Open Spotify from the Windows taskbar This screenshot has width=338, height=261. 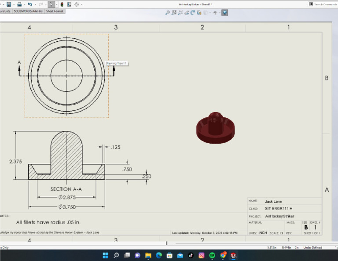212,255
